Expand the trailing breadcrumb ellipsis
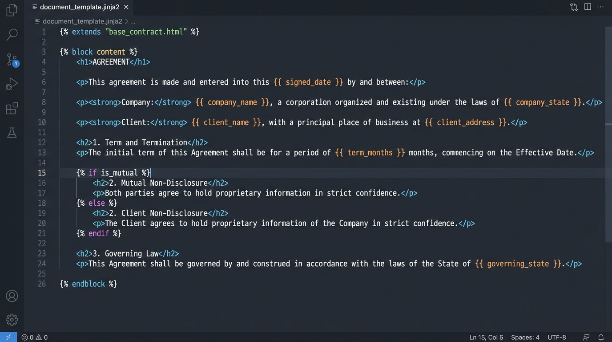The width and height of the screenshot is (612, 342). point(132,21)
